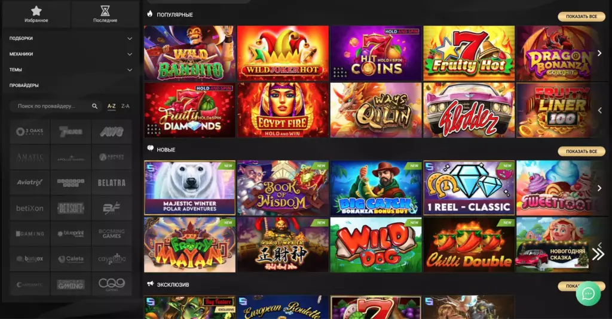Open the Wild Bandito game thumbnail
The width and height of the screenshot is (612, 319).
(x=189, y=53)
